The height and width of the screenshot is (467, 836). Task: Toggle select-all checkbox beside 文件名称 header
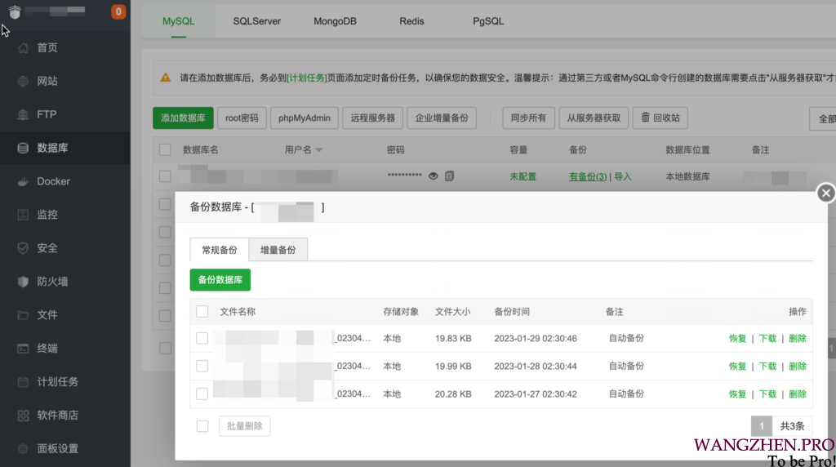pyautogui.click(x=202, y=311)
